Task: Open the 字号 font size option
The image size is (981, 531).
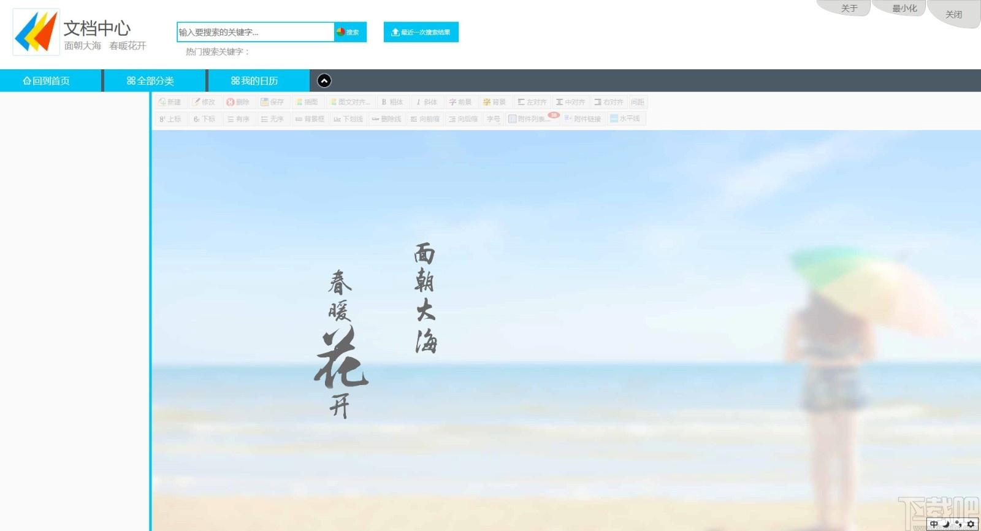Action: (494, 119)
